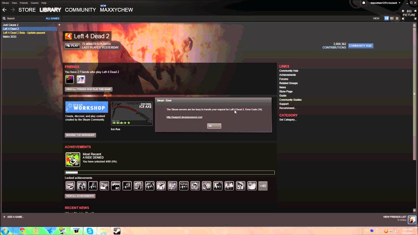
Task: Click the search magnifier icon
Action: tap(4, 19)
